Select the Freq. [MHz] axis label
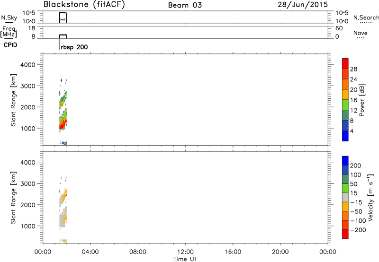This screenshot has width=379, height=262. click(9, 32)
